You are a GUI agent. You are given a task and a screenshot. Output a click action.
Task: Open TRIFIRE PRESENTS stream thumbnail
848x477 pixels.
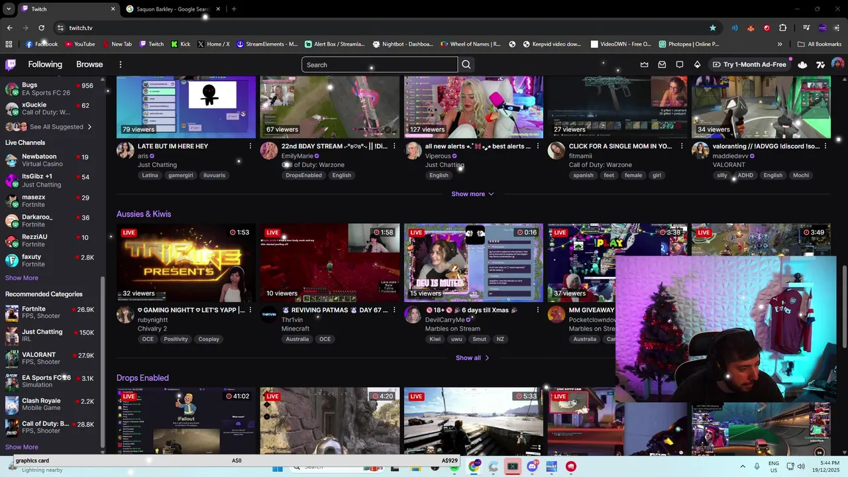pos(186,262)
